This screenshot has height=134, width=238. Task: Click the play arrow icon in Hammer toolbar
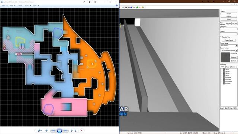click(123, 7)
